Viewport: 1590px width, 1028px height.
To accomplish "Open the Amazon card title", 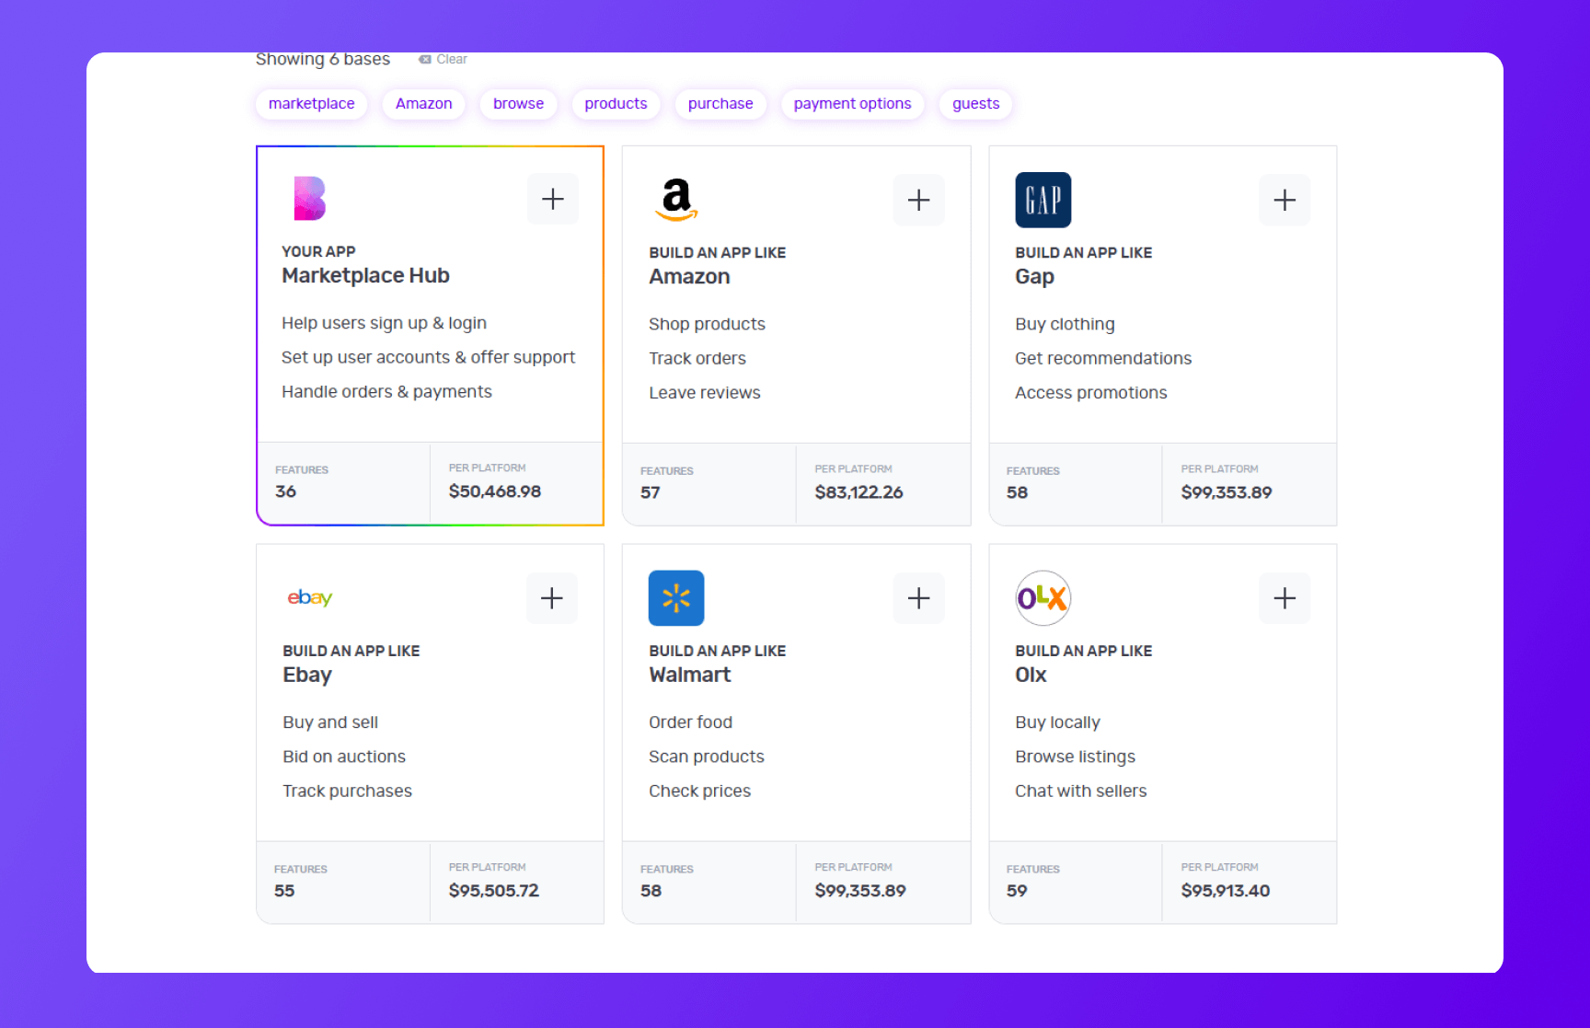I will (x=689, y=276).
